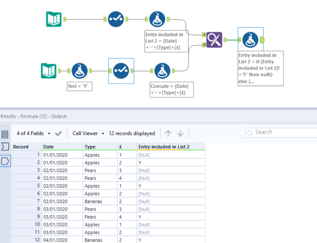Click the Formula tool annotated Test = 'Y'
Image resolution: width=317 pixels, height=243 pixels.
[x=80, y=71]
